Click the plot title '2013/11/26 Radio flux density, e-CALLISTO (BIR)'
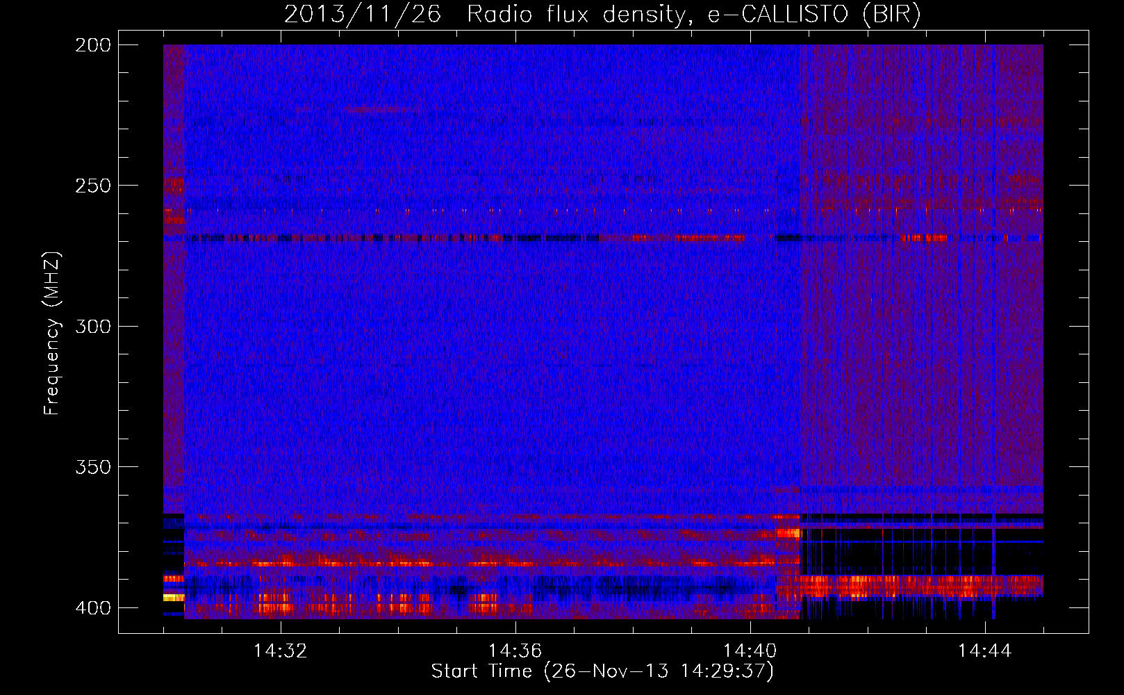 coord(602,15)
